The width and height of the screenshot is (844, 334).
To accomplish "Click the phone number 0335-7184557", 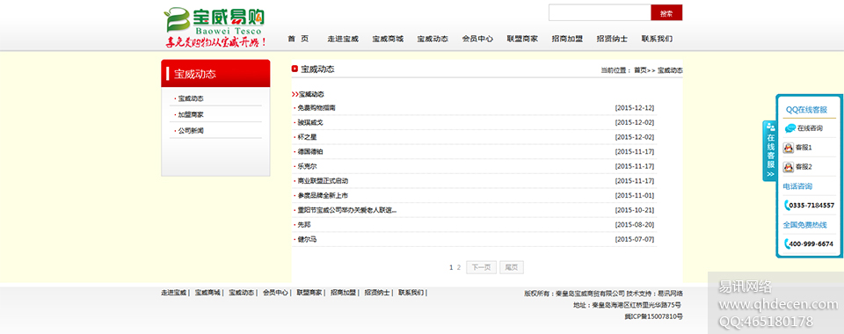I will click(x=811, y=206).
